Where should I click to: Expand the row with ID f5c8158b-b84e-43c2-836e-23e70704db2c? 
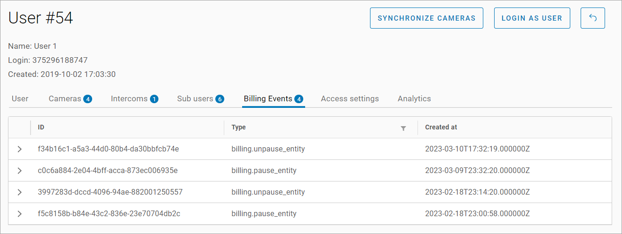(19, 214)
